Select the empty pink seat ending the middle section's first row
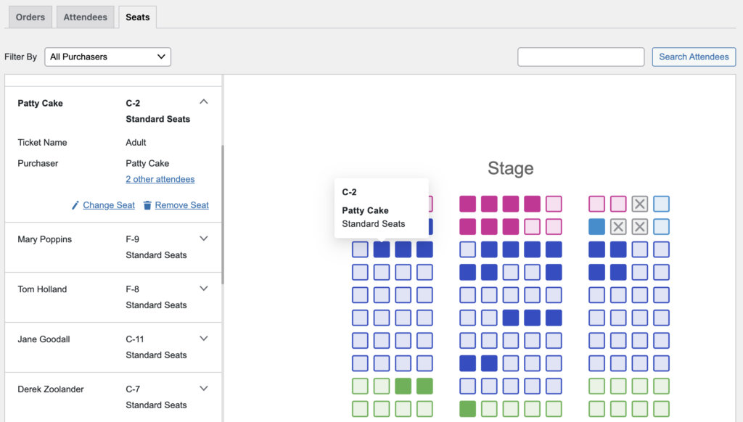The image size is (743, 422). pos(554,204)
